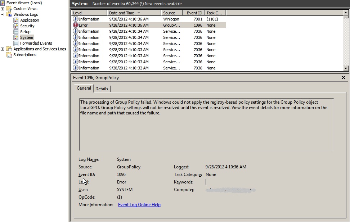Click the Applications and Services Logs icon

point(9,49)
